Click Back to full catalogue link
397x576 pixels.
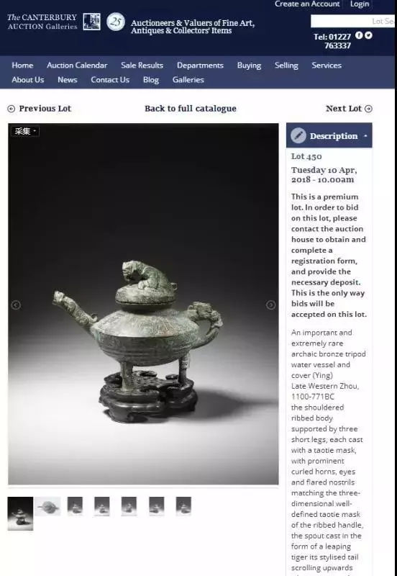tap(191, 109)
